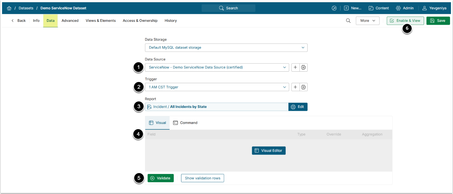453x194 pixels.
Task: Open the More dropdown menu
Action: click(x=367, y=21)
